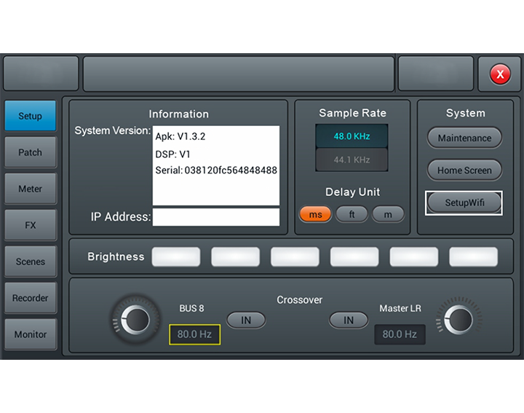
Task: Click the SetupWifi button
Action: click(464, 203)
